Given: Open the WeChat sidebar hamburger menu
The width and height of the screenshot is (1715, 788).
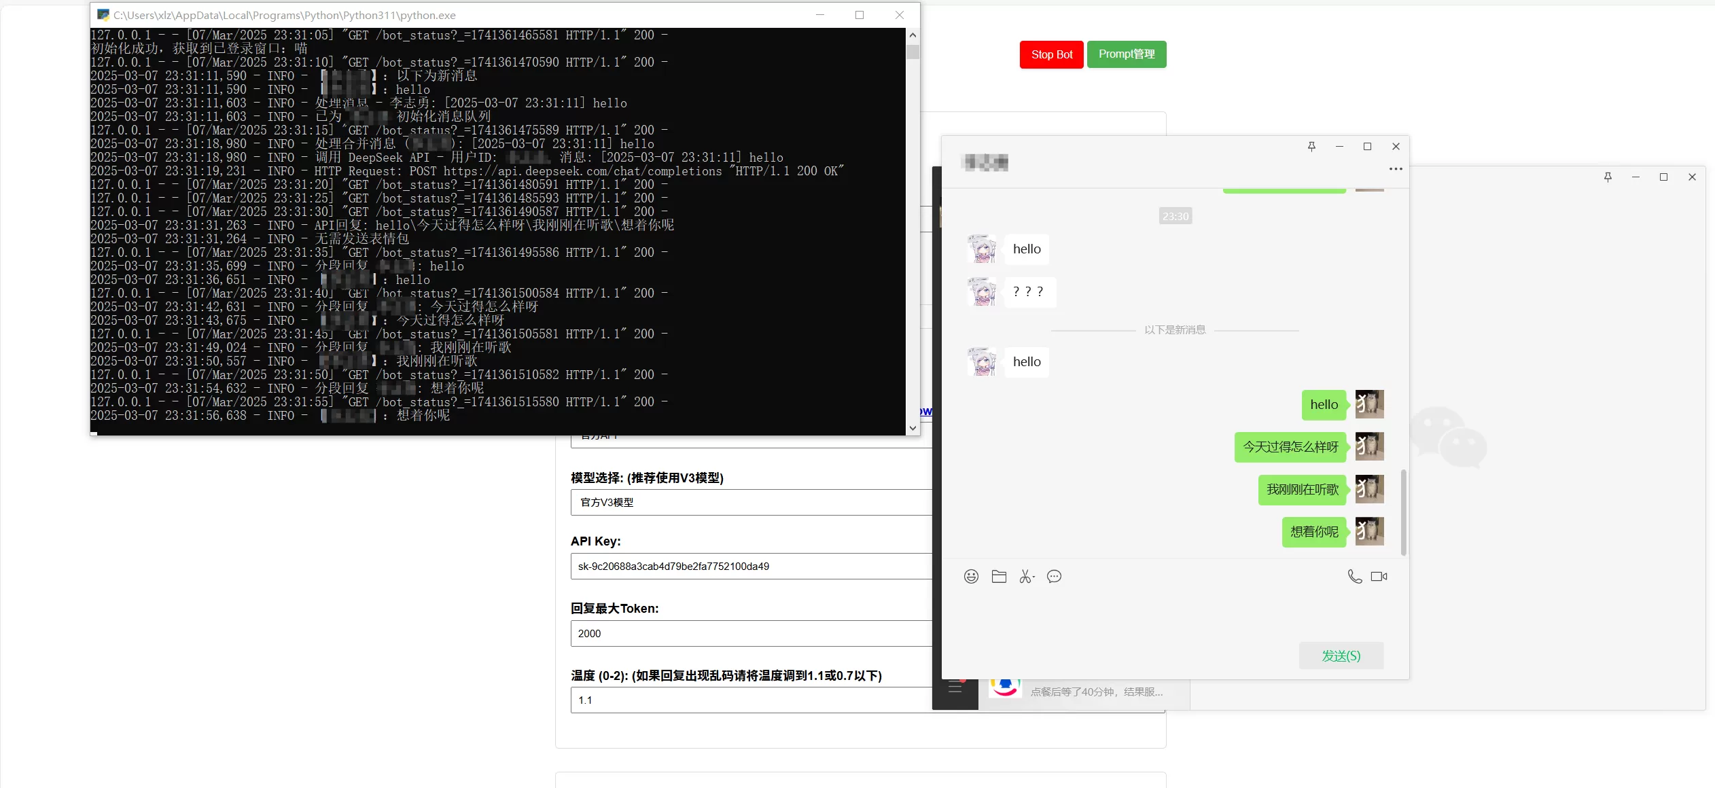Looking at the screenshot, I should (955, 687).
